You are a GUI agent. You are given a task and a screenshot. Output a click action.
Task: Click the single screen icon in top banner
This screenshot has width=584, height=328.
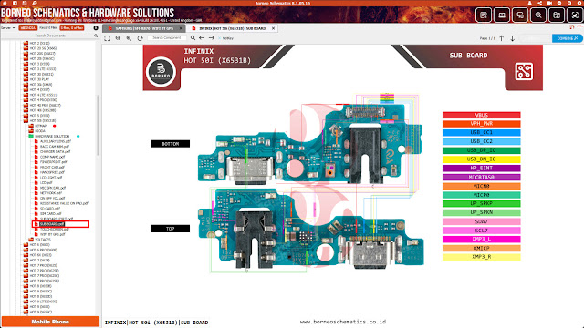pos(502,15)
